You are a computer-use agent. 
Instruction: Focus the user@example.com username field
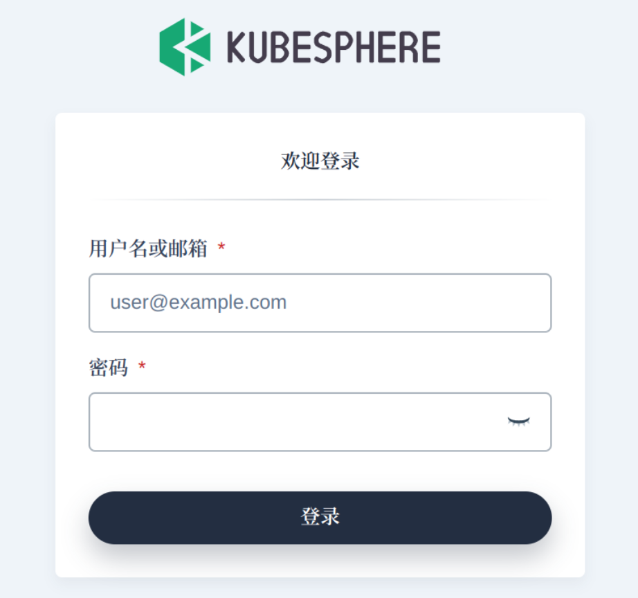[x=320, y=303]
